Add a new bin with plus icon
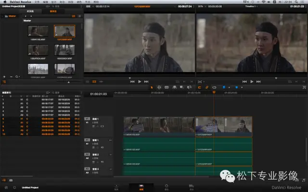 (x=4, y=77)
